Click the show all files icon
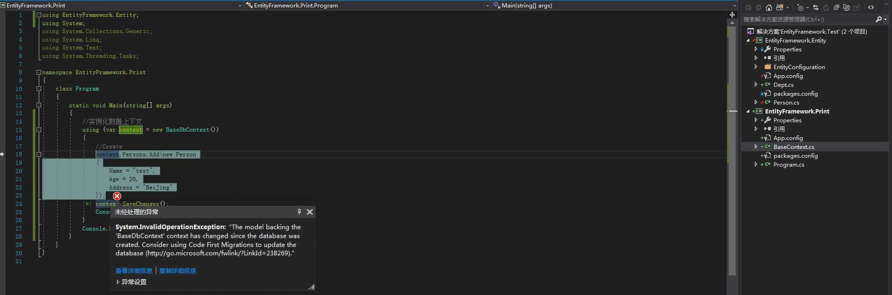Image resolution: width=892 pixels, height=295 pixels. 847,7
